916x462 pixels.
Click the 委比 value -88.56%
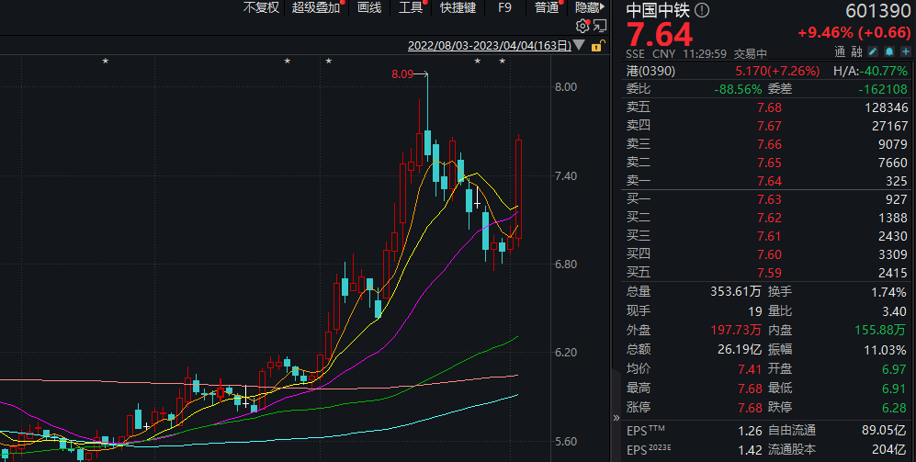(738, 89)
